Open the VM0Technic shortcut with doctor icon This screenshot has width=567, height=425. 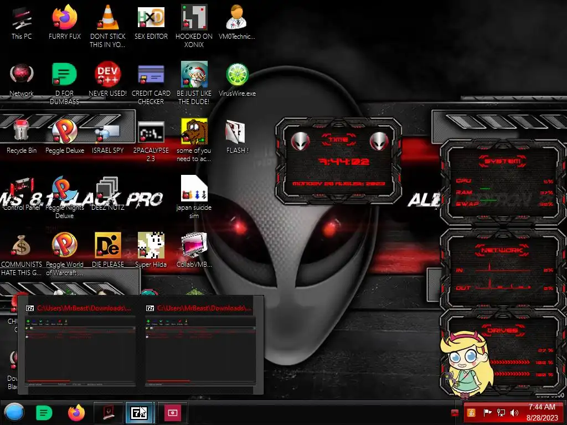[237, 22]
